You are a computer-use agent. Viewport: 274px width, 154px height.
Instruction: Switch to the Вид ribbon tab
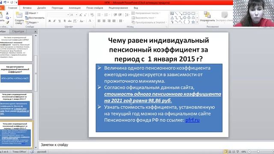(136, 8)
